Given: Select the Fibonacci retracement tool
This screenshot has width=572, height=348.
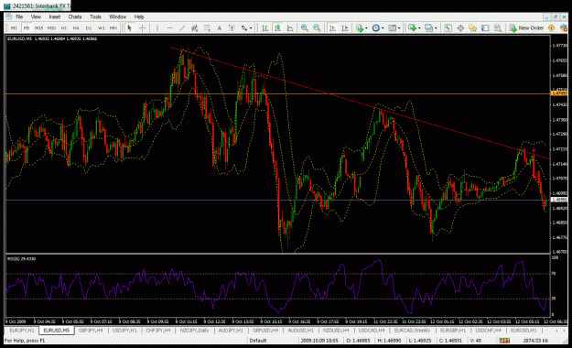Looking at the screenshot, I should pyautogui.click(x=207, y=28).
